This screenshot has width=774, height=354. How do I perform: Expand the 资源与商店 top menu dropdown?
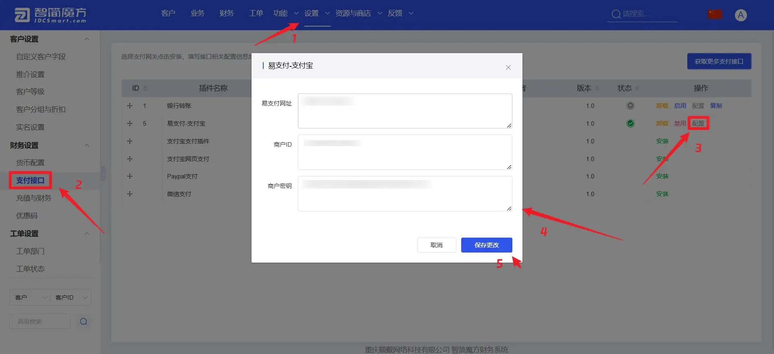380,13
